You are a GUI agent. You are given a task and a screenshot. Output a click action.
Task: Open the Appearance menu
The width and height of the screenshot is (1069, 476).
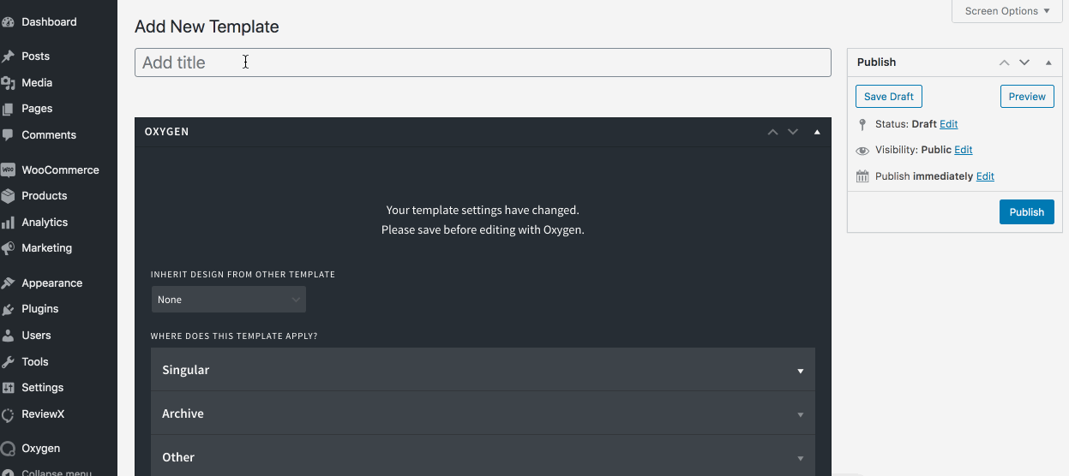[51, 283]
